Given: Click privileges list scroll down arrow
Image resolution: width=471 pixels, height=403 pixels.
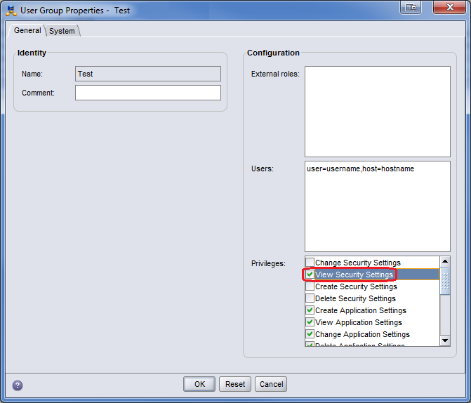Looking at the screenshot, I should 445,341.
